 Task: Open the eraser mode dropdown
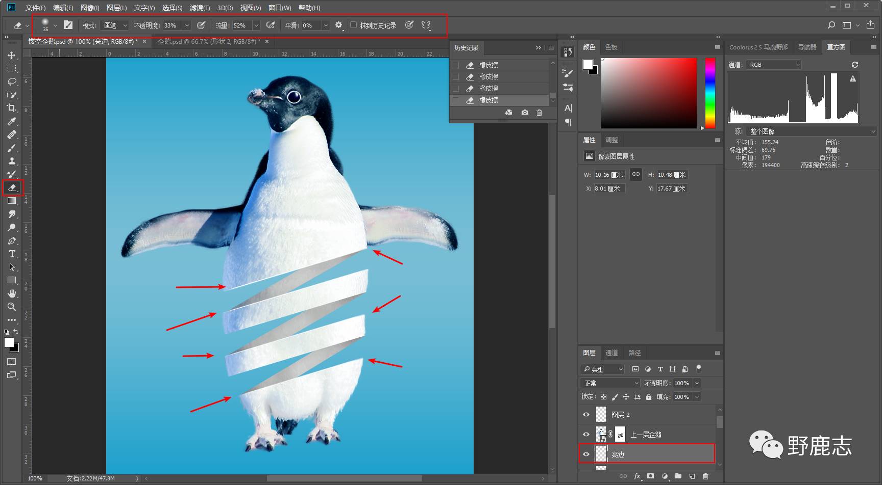tap(115, 25)
